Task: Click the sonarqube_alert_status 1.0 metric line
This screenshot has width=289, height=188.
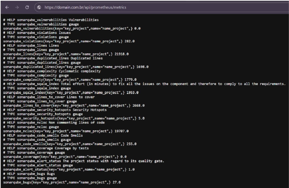Action: tap(69, 170)
